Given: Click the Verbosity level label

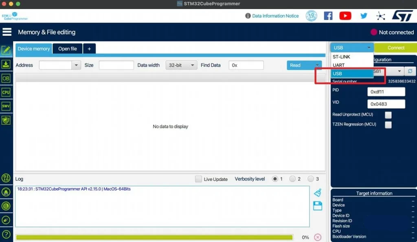Looking at the screenshot, I should pyautogui.click(x=250, y=179).
